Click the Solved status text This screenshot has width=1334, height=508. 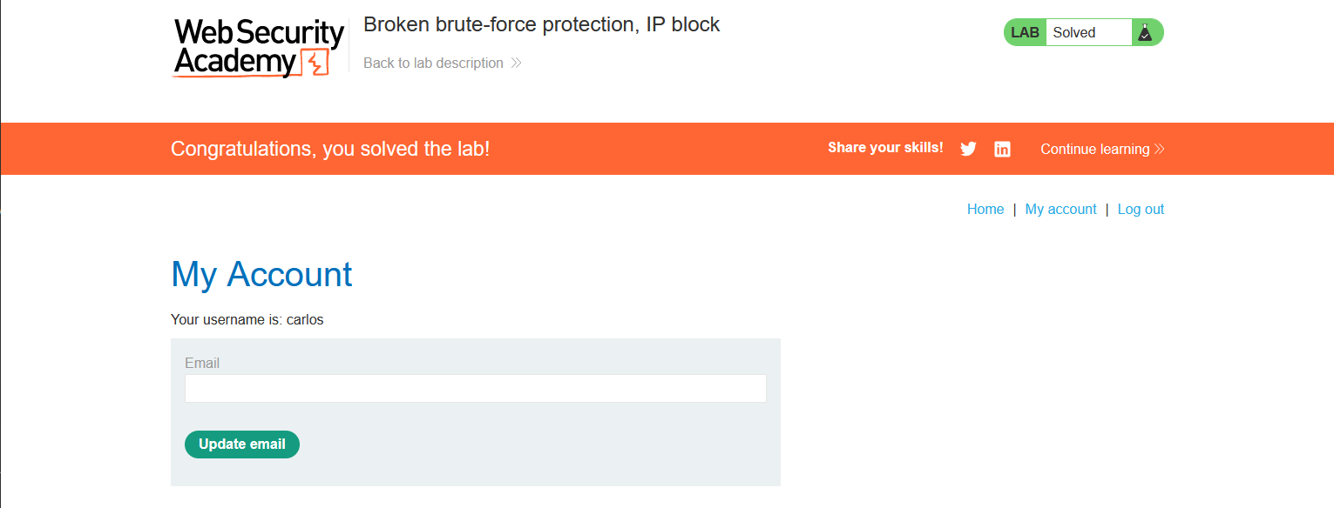1074,32
